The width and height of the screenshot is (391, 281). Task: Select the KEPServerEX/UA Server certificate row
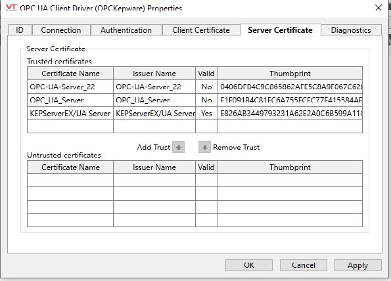tap(195, 114)
